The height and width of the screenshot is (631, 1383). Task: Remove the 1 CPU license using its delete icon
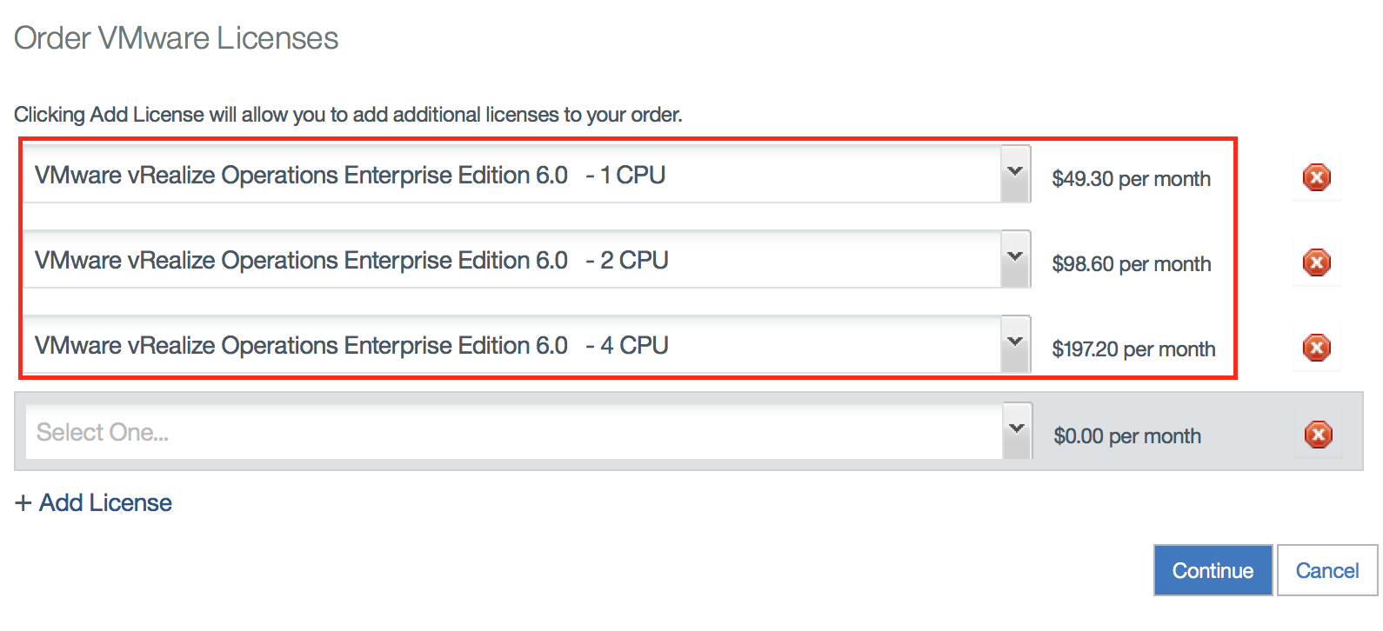(x=1316, y=177)
